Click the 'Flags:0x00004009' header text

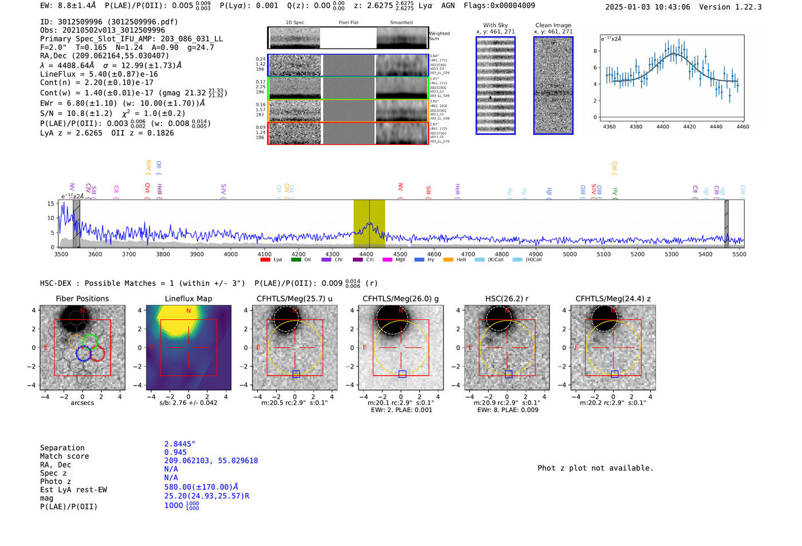pos(500,6)
